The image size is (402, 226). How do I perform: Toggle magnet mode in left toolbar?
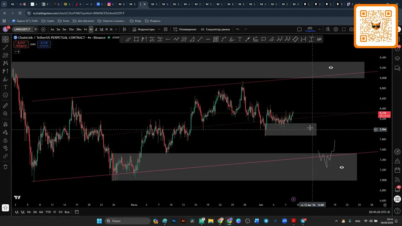(5, 124)
